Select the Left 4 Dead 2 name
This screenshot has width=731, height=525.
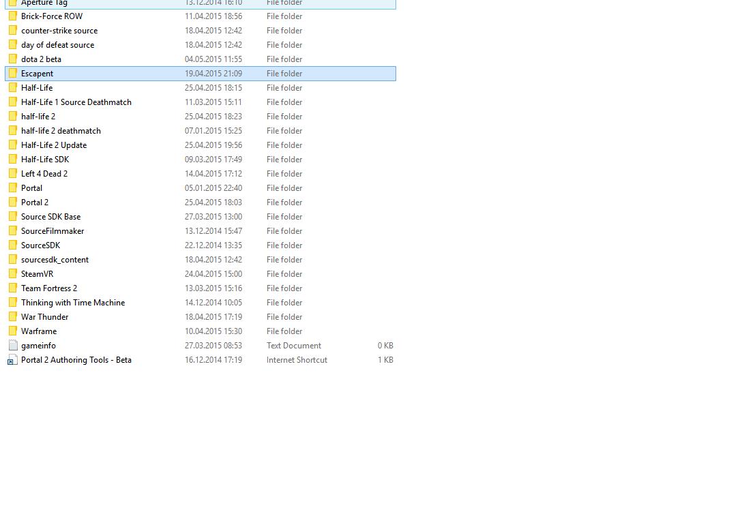click(x=44, y=174)
